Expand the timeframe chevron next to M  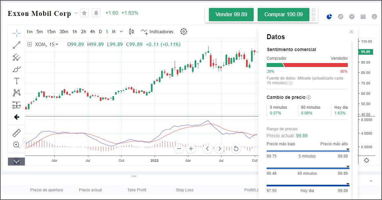click(121, 32)
